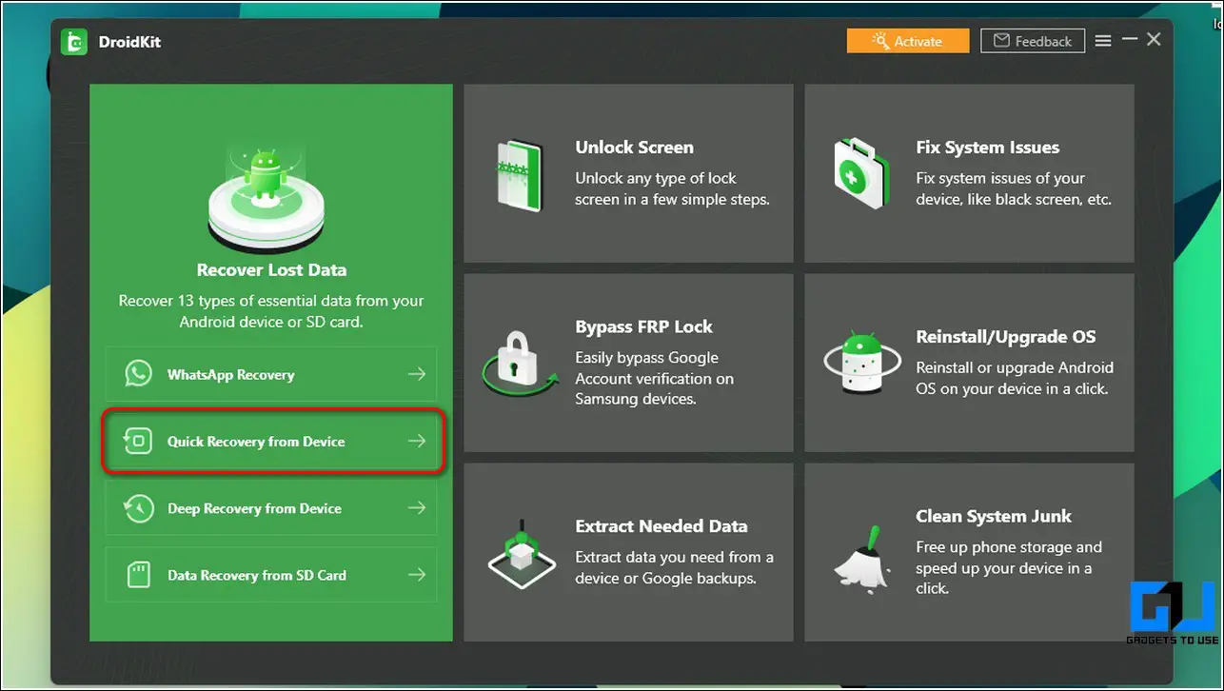Click 'Easily bypass Google Account verification' description

coord(655,378)
